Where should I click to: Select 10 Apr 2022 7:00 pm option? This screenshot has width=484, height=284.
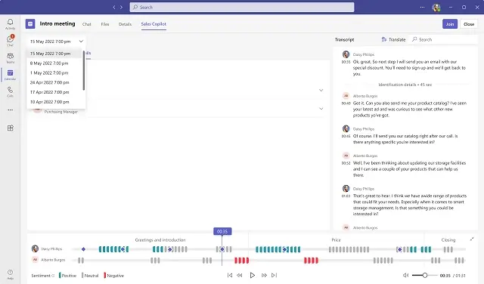(54, 102)
